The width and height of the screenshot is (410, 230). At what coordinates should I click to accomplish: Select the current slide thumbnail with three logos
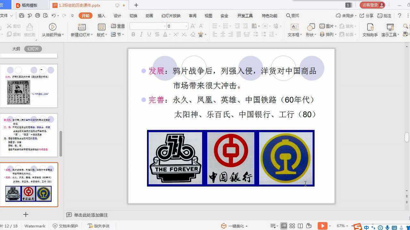pos(29,185)
